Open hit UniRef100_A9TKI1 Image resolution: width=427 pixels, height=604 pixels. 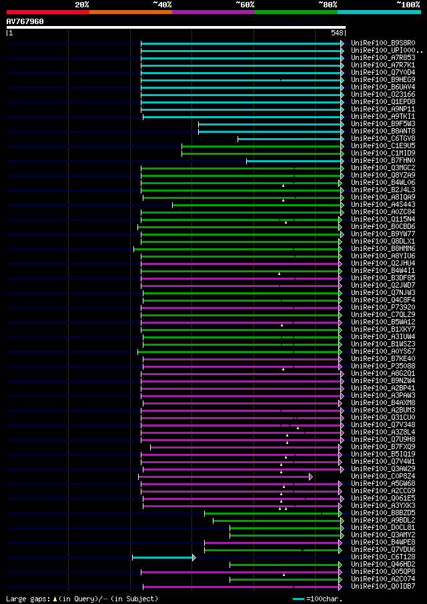point(383,117)
